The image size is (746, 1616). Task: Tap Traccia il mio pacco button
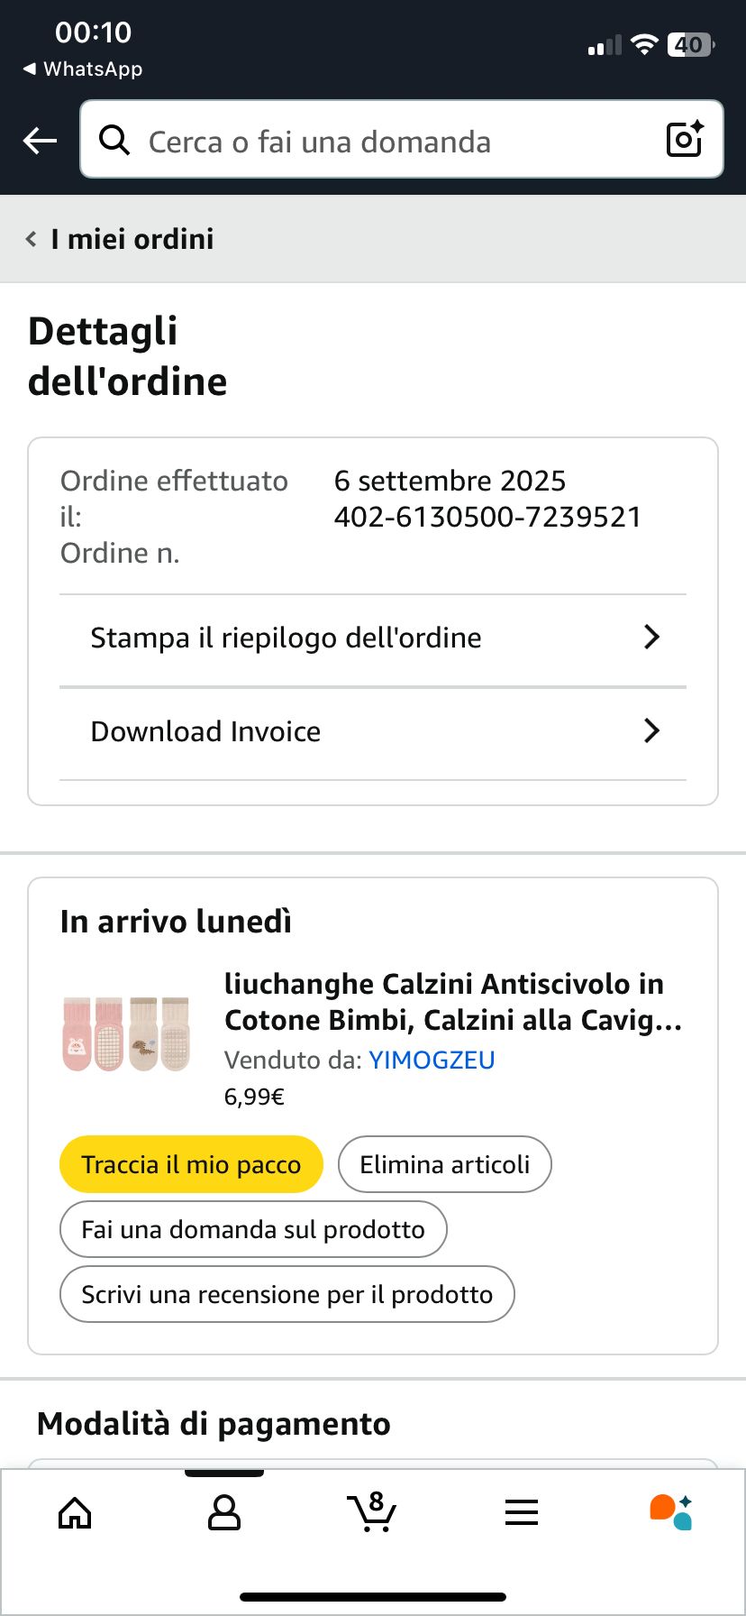pos(191,1164)
